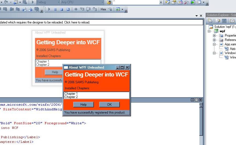Click OK button in running About window
The width and height of the screenshot is (236, 145).
(x=109, y=104)
